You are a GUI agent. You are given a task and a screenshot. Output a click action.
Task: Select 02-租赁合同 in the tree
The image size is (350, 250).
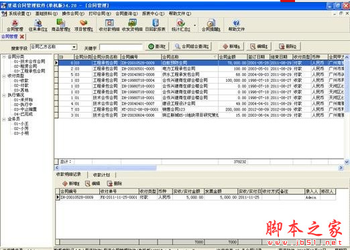(x=25, y=66)
